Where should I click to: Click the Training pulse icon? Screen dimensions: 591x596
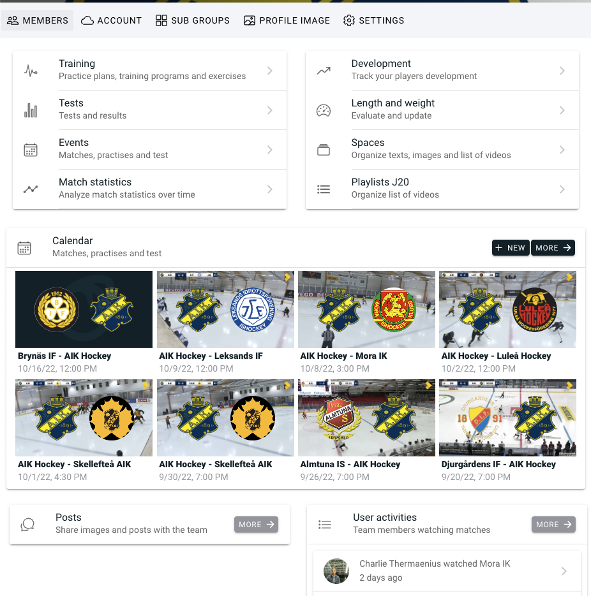point(31,71)
